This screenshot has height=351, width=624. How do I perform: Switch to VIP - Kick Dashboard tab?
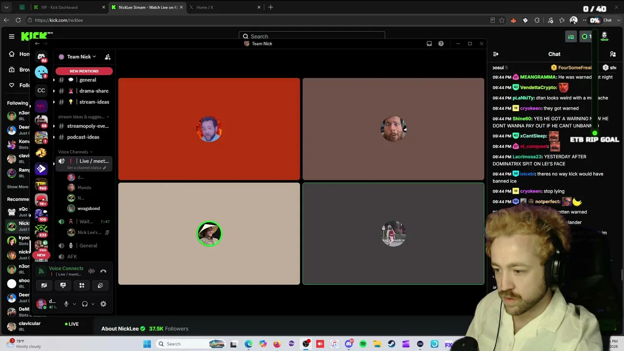tap(68, 7)
